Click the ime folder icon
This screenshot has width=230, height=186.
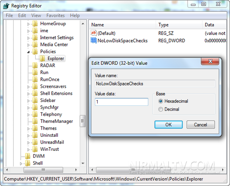35,31
